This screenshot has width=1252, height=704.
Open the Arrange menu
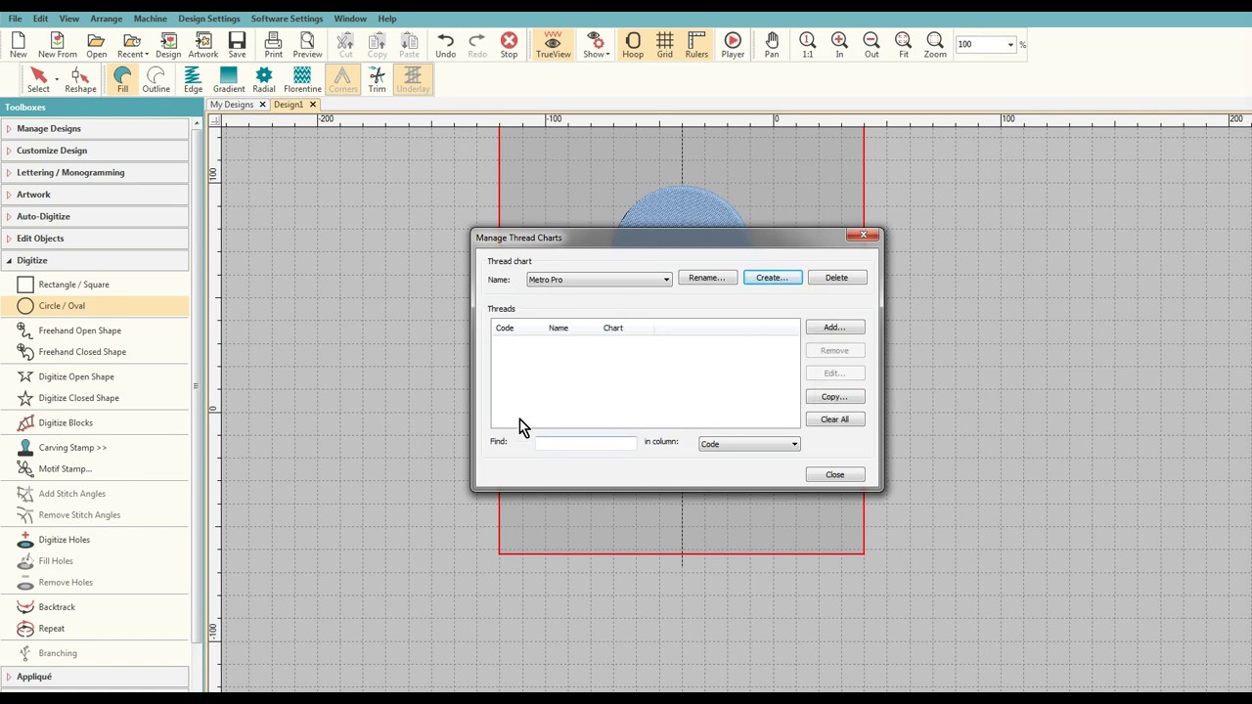pyautogui.click(x=106, y=19)
